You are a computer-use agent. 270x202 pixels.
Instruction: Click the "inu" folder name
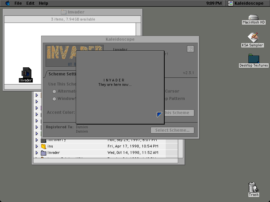click(x=50, y=146)
